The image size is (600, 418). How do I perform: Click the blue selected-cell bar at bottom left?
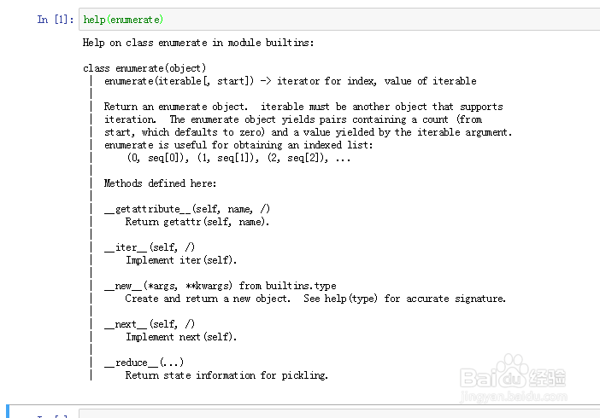8,412
